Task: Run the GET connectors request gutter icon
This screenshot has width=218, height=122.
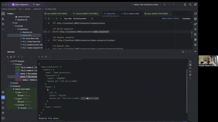Action: click(x=49, y=23)
